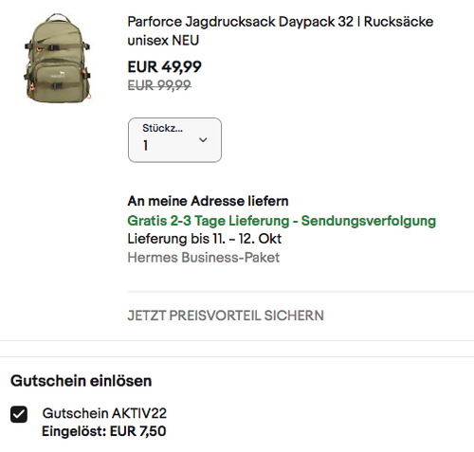Uncheck the Gutschein AKTIV22 checkbox

(19, 414)
